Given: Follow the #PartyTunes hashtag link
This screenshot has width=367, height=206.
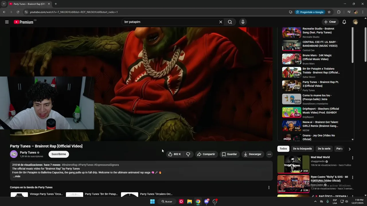Looking at the screenshot, I should 86,165.
